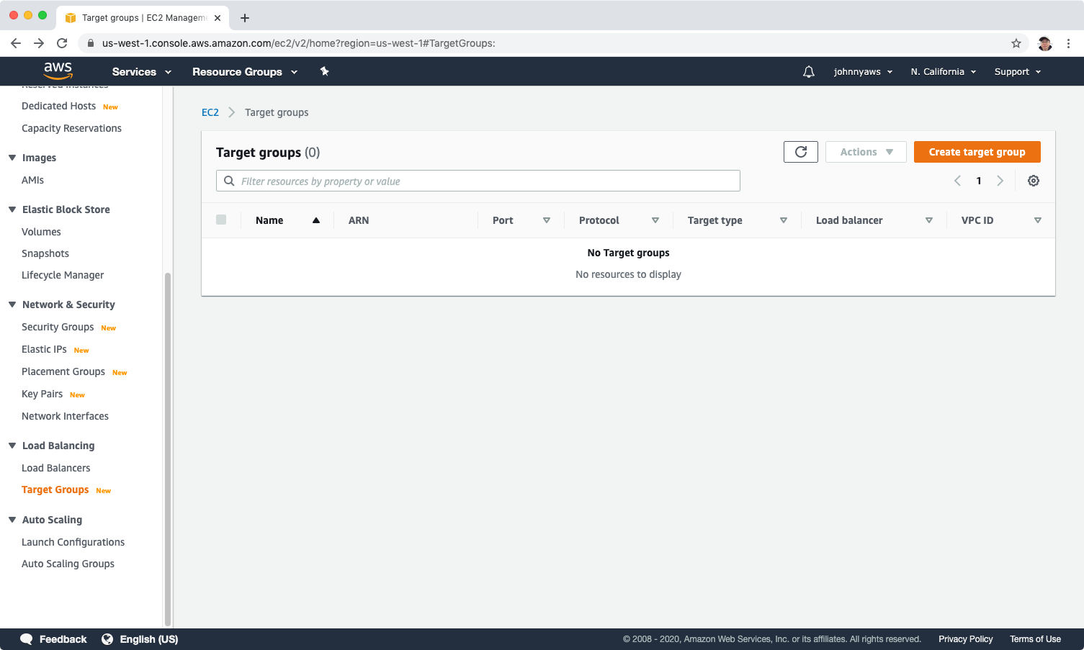Image resolution: width=1084 pixels, height=650 pixels.
Task: Click the globe language icon
Action: (107, 639)
